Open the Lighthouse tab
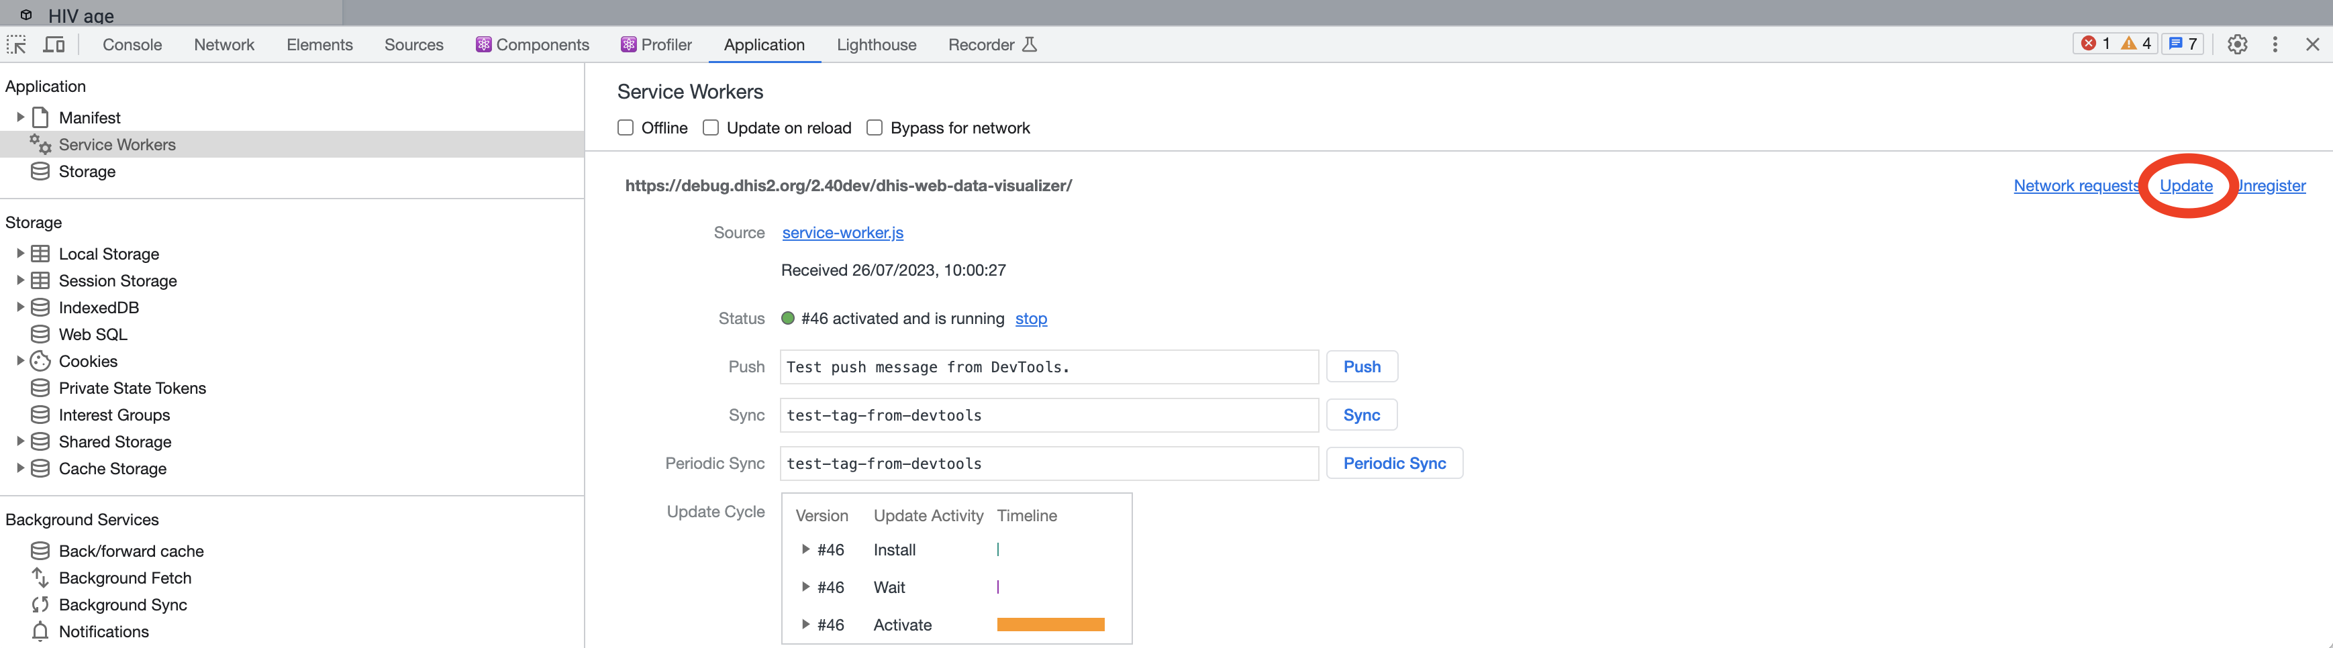 point(877,44)
